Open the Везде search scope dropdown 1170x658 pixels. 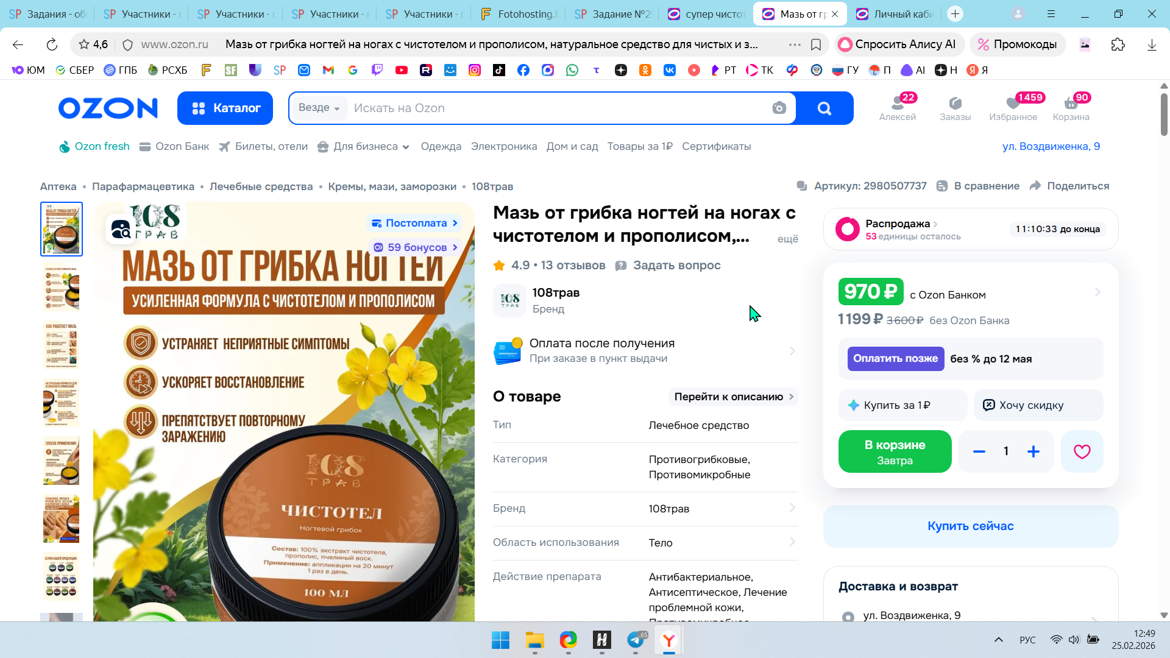click(319, 108)
